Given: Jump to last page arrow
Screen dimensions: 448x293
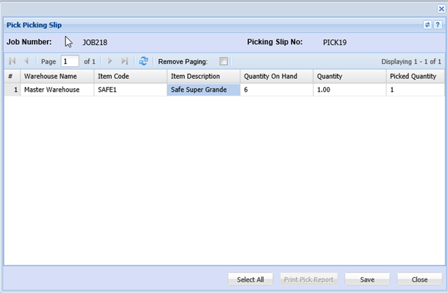Looking at the screenshot, I should point(124,61).
